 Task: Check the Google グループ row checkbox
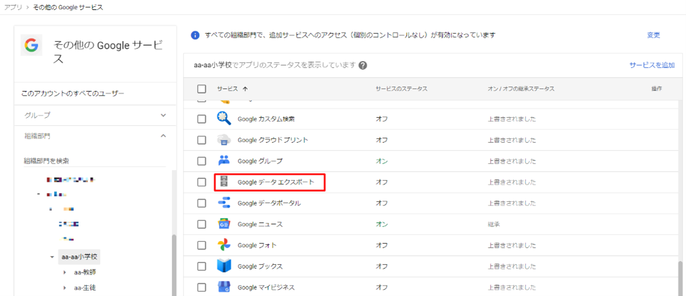[201, 161]
